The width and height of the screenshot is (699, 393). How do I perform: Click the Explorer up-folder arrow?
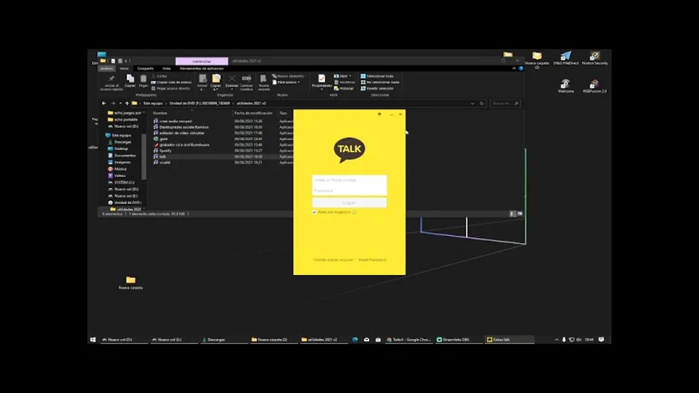(x=127, y=103)
